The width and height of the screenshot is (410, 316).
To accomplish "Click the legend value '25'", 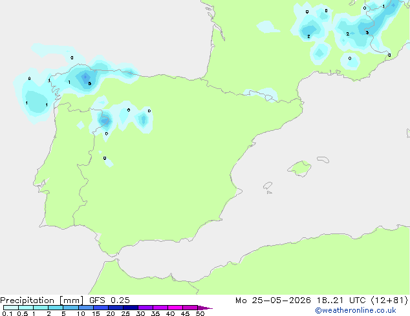I will point(125,313).
